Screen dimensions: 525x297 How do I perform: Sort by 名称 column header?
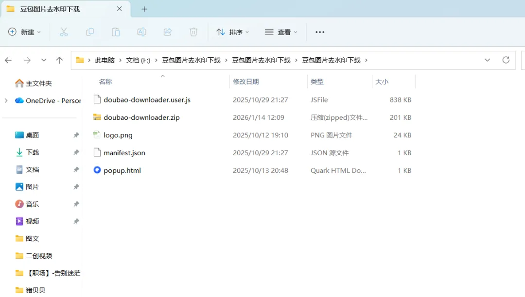tap(105, 82)
